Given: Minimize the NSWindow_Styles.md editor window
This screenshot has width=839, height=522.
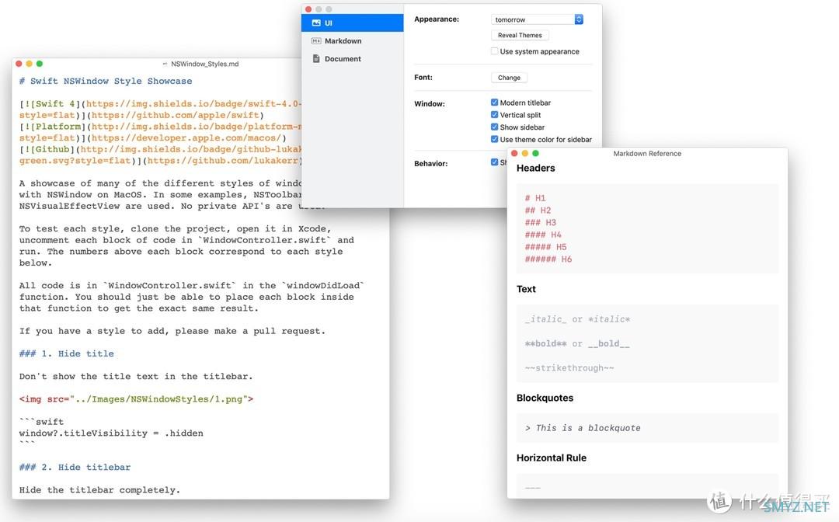Looking at the screenshot, I should tap(29, 64).
